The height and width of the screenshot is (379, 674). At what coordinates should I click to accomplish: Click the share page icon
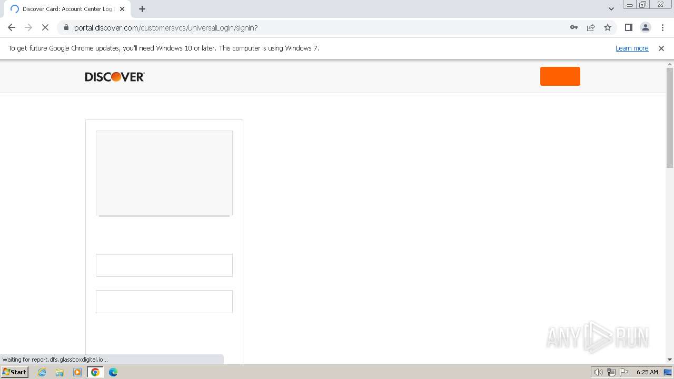pyautogui.click(x=591, y=27)
